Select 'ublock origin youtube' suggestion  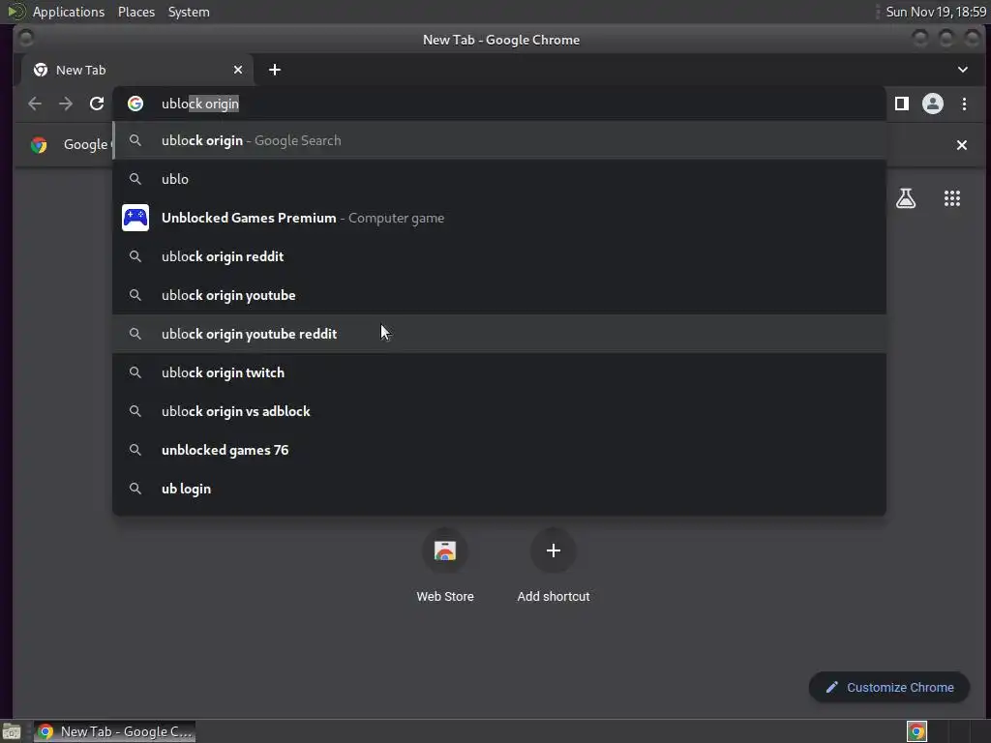(x=499, y=295)
